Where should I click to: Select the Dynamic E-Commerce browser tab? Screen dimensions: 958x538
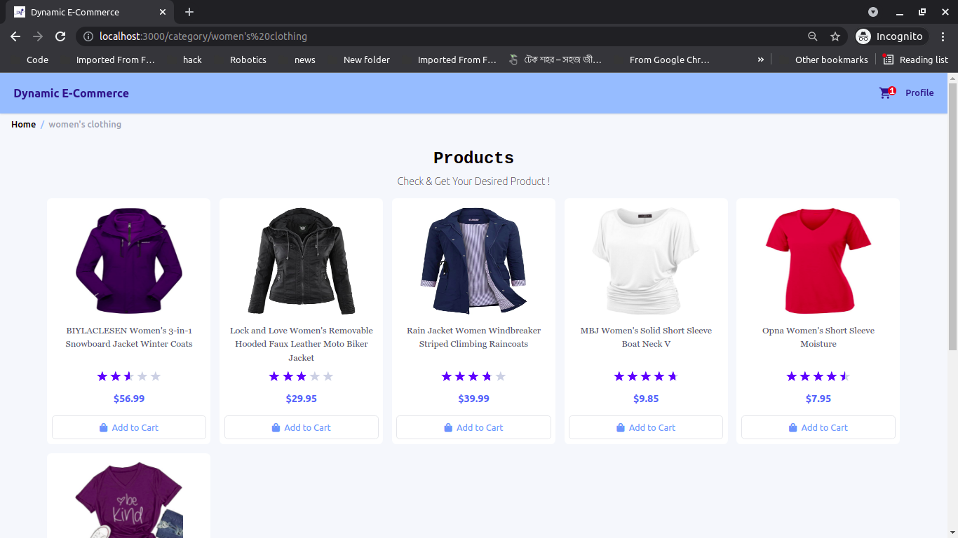[x=90, y=12]
